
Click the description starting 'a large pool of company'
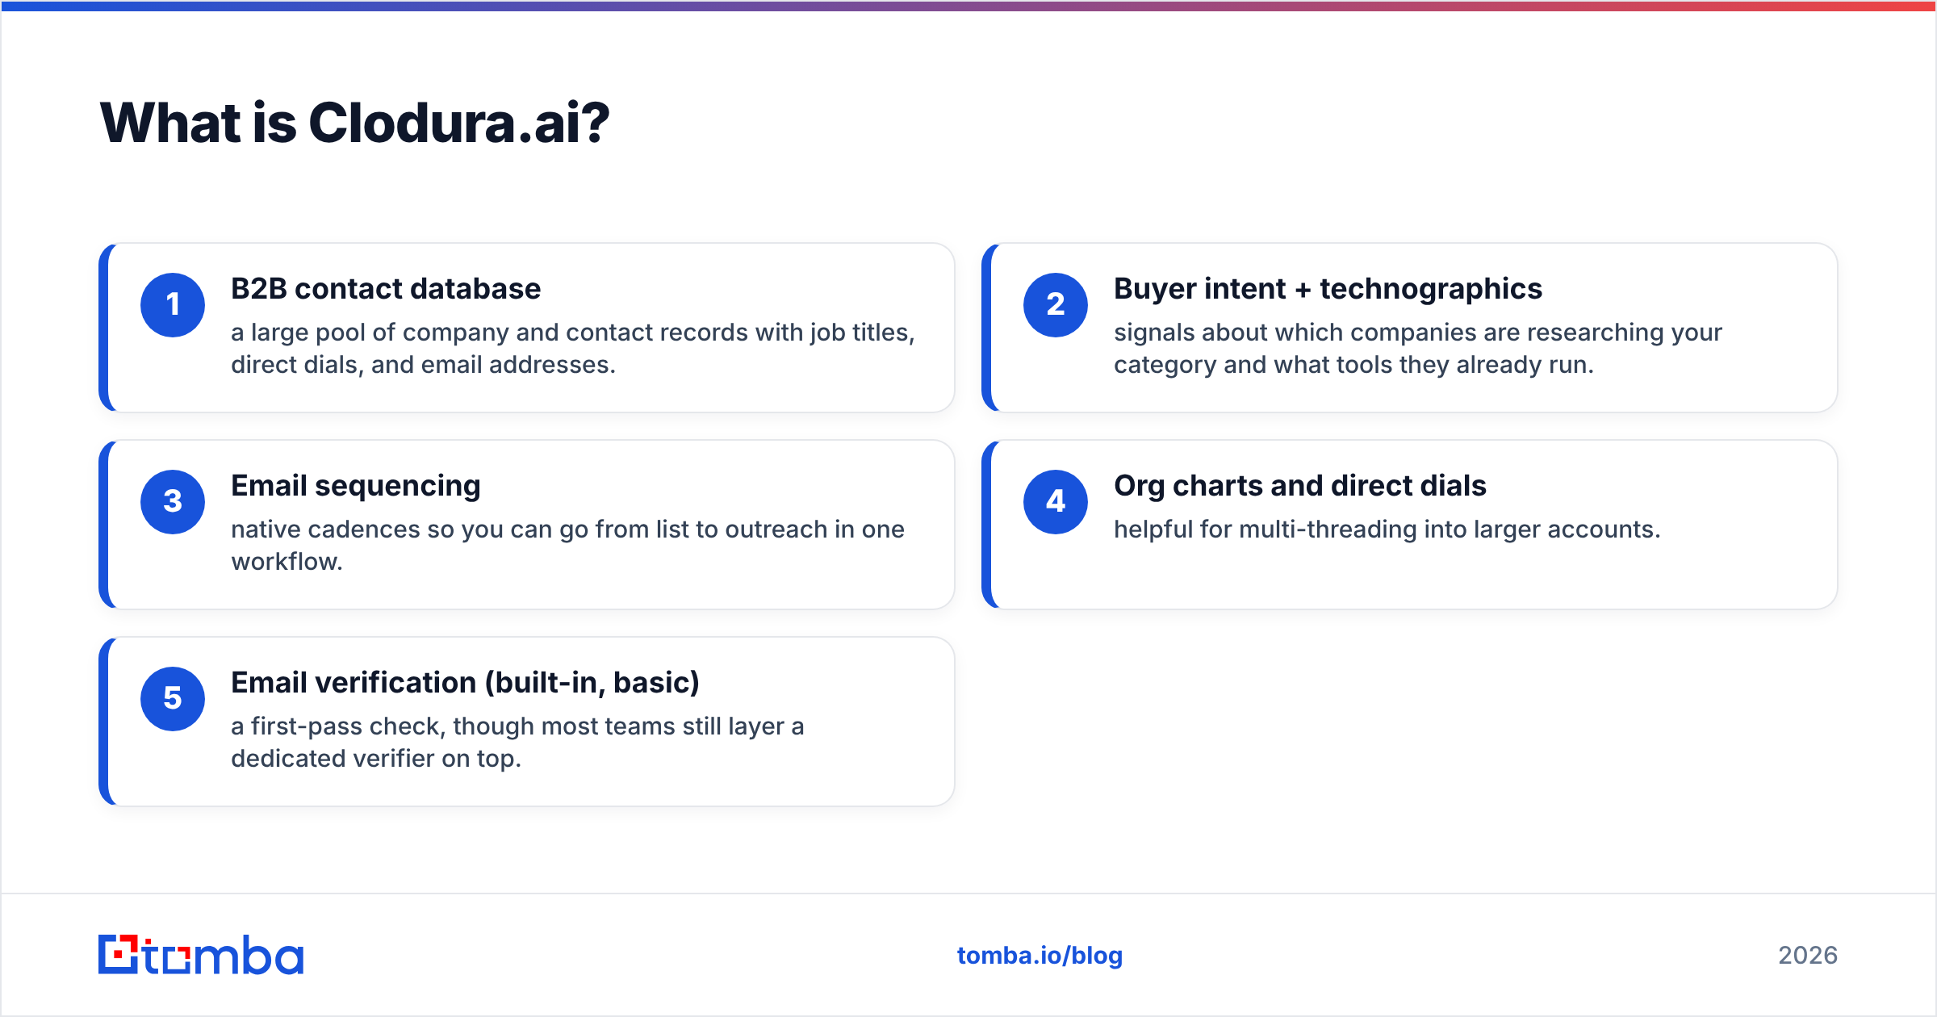tap(573, 349)
